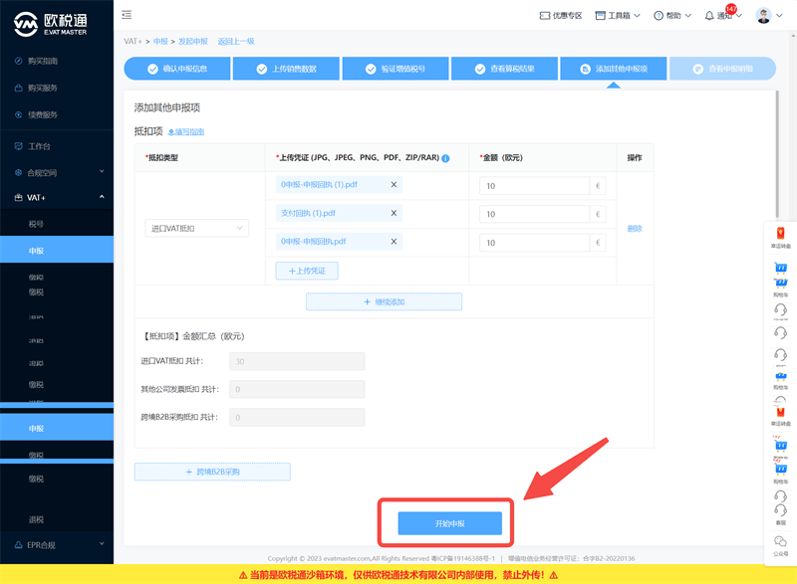Click the yellow sandbox warning banner text
The width and height of the screenshot is (797, 584).
(398, 575)
